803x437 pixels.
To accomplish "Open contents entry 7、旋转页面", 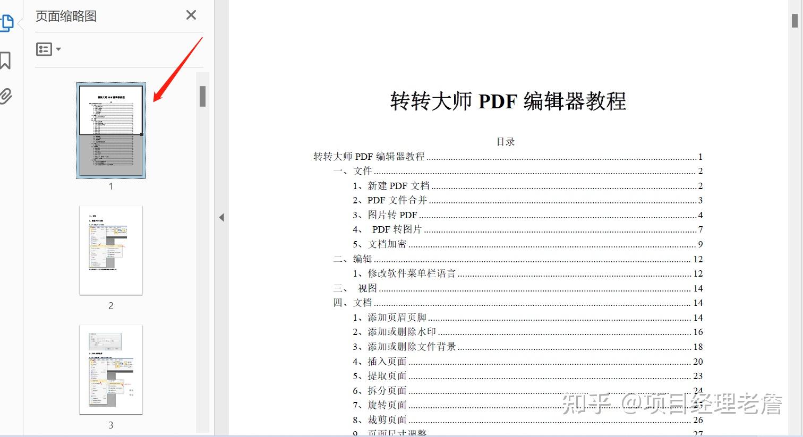I will (x=527, y=405).
